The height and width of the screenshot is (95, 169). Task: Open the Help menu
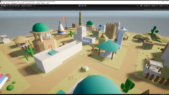[x=48, y=3]
